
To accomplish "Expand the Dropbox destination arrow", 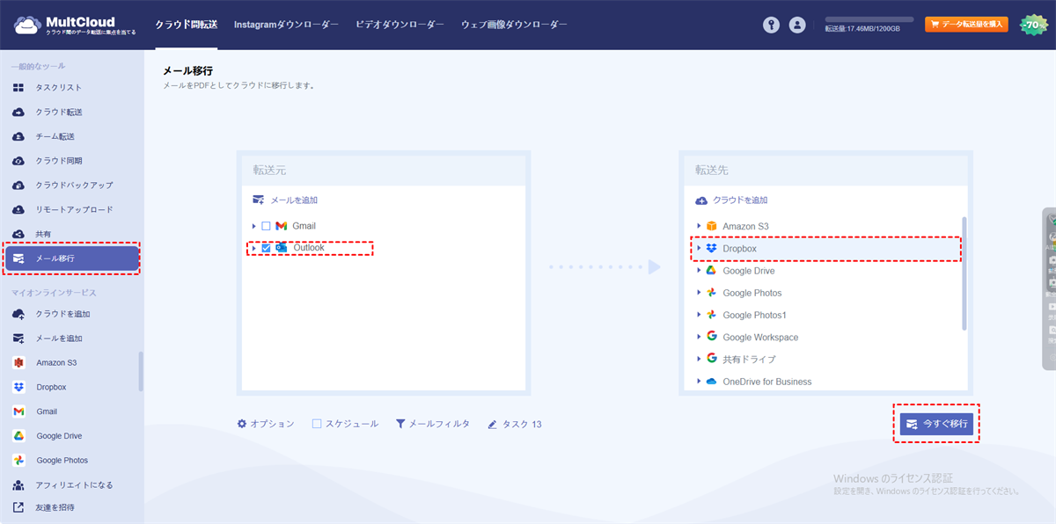I will point(699,249).
